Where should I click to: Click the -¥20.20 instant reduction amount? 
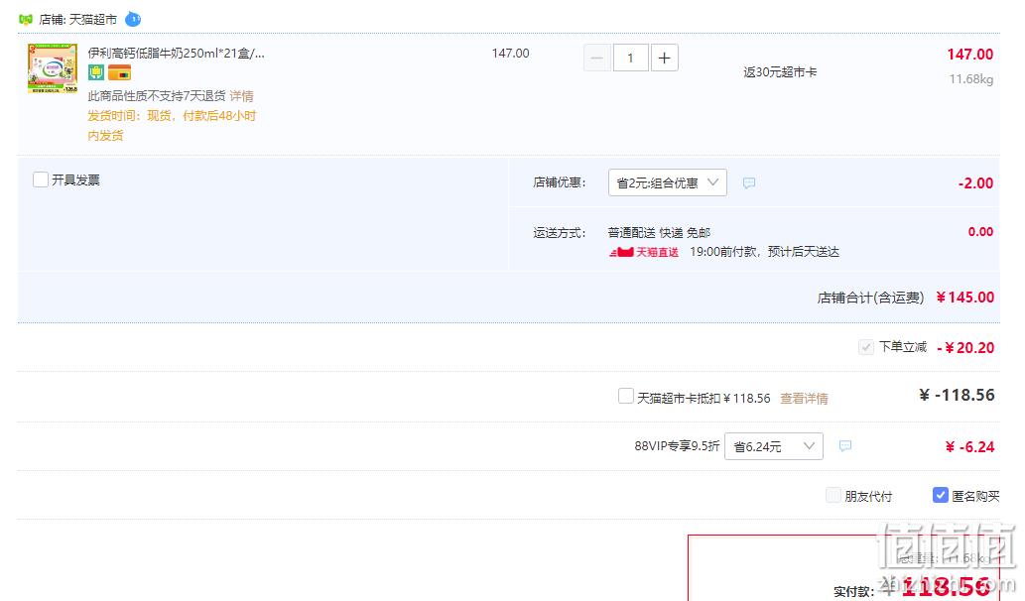tap(965, 347)
